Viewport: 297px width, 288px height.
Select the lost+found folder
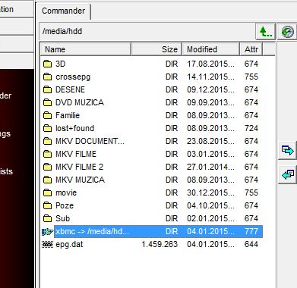[x=151, y=128]
